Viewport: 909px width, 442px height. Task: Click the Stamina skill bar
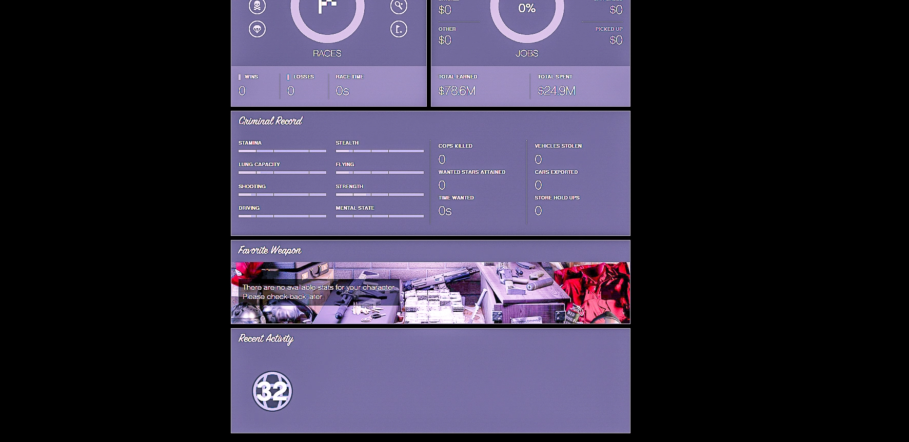coord(282,151)
